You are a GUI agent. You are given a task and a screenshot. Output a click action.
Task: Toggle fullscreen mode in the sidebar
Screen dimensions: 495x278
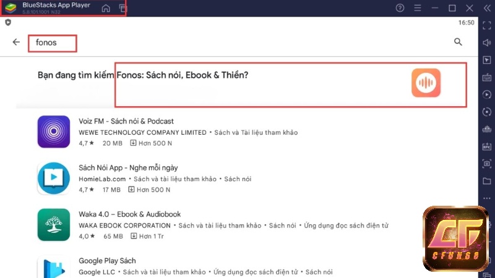point(487,25)
